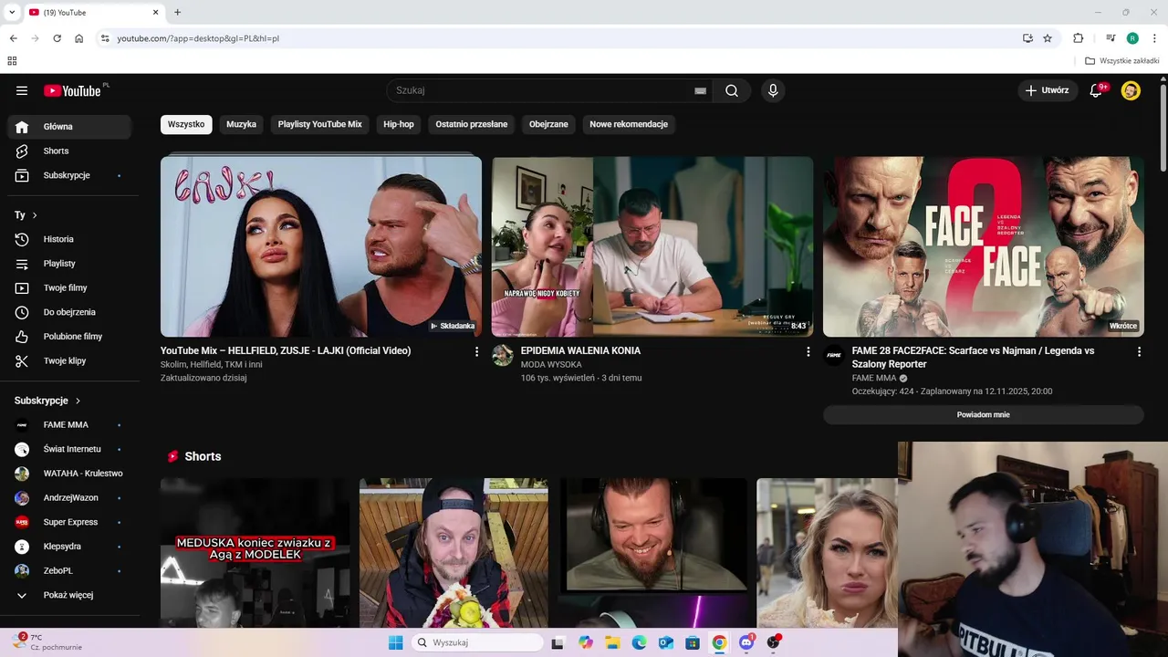Open the Super Express subscription
The width and height of the screenshot is (1168, 657).
point(69,522)
